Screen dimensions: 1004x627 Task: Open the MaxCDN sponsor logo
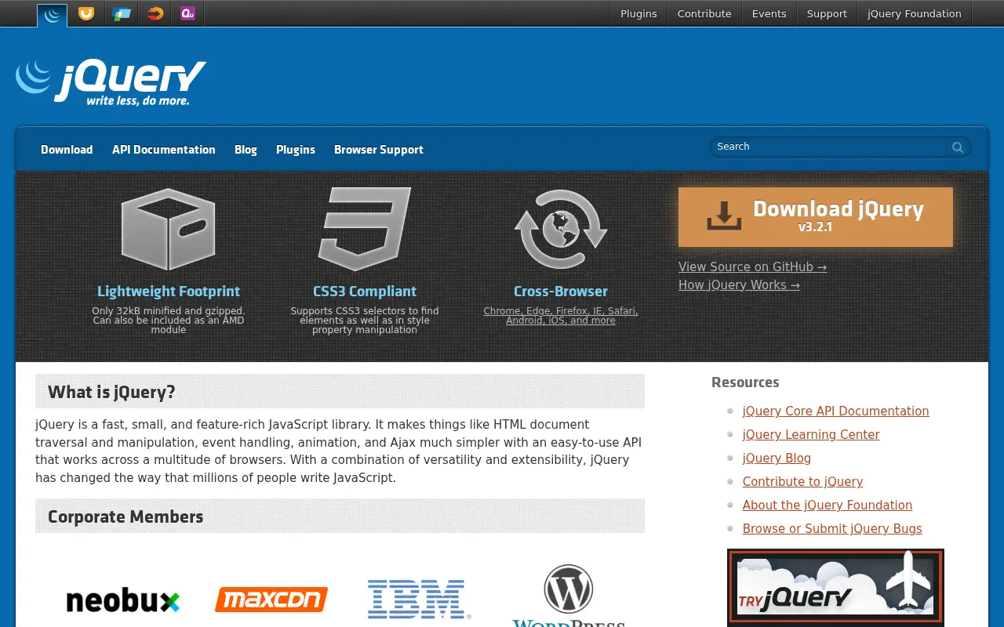271,600
